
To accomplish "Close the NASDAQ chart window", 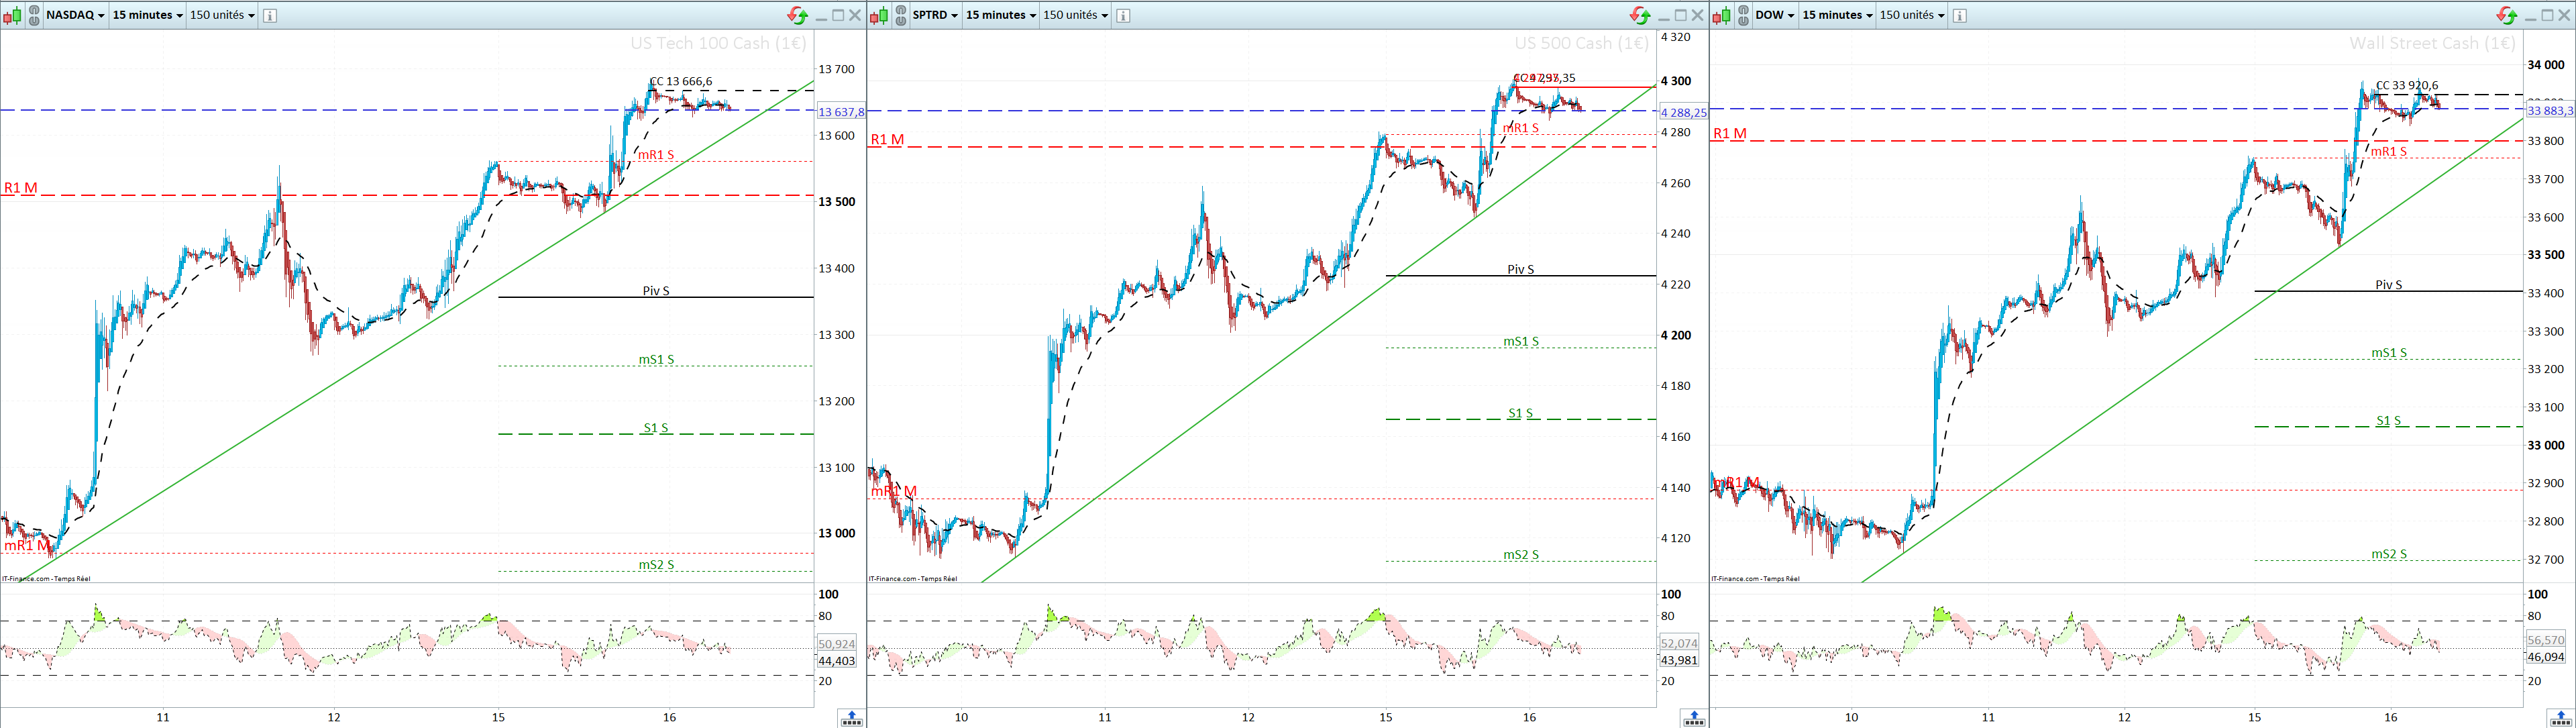I will (x=855, y=15).
